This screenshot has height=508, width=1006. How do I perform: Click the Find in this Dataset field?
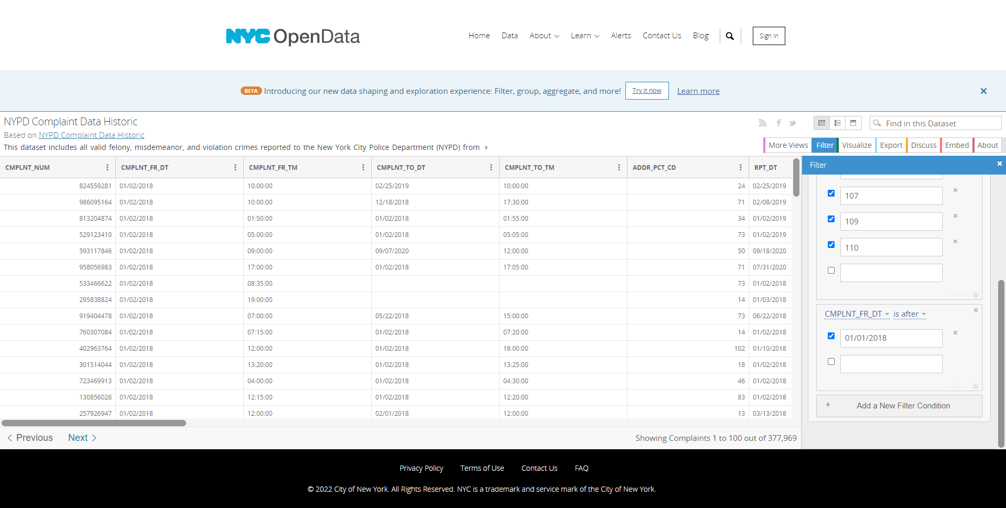936,123
